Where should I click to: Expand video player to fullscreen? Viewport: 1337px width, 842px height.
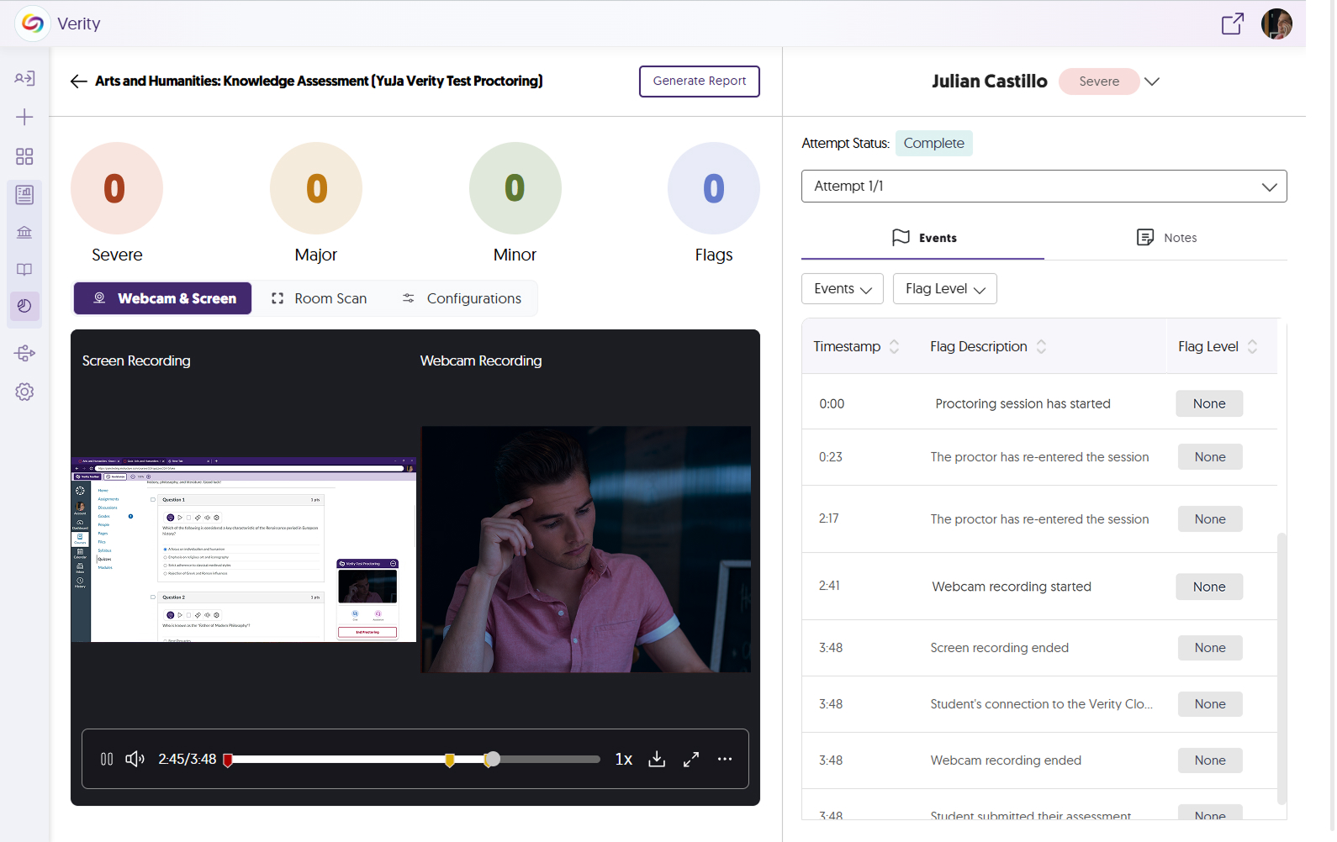coord(691,759)
